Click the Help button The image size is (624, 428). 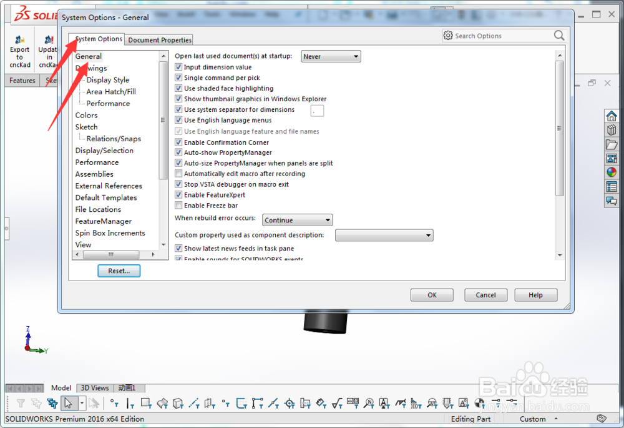[535, 295]
